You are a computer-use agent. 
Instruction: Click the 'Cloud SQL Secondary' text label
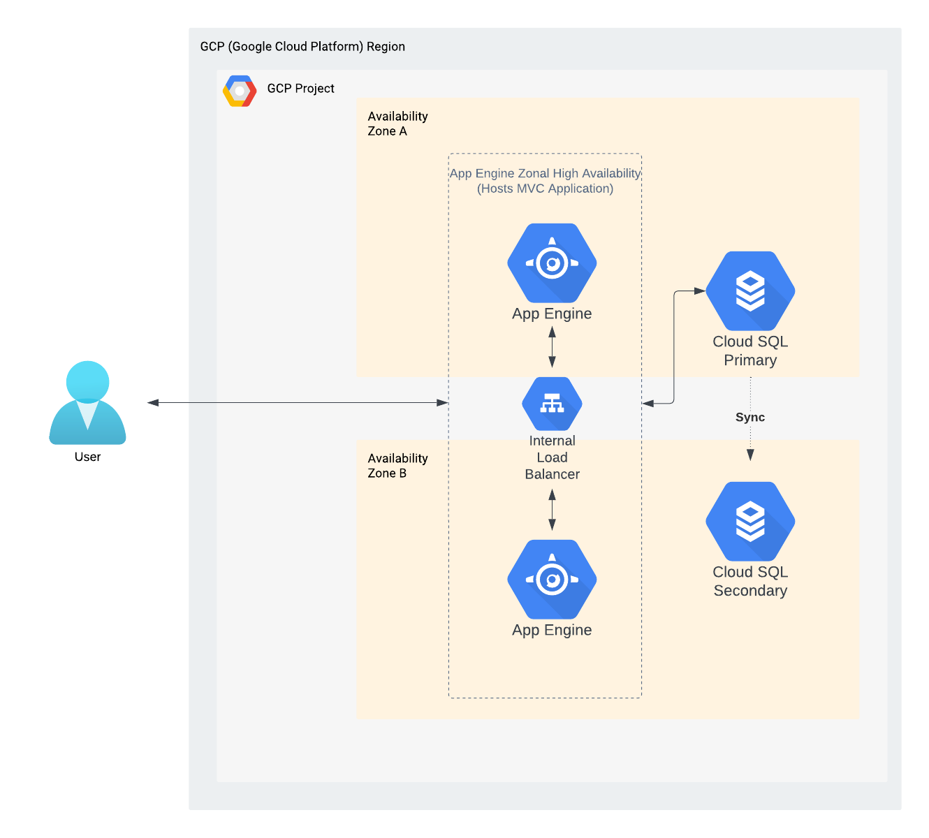point(750,581)
